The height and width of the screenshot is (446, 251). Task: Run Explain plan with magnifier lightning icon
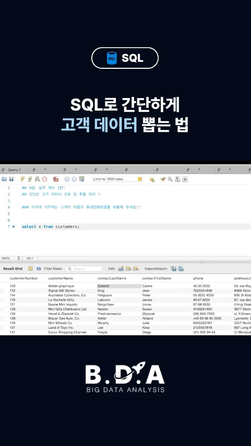coord(37,179)
